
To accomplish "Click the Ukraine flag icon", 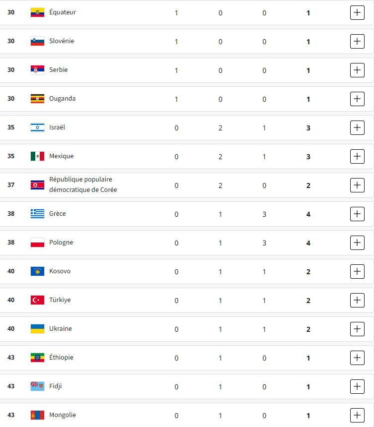I will pyautogui.click(x=37, y=329).
